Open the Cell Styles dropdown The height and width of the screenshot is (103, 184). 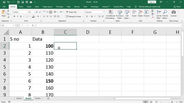(x=127, y=14)
